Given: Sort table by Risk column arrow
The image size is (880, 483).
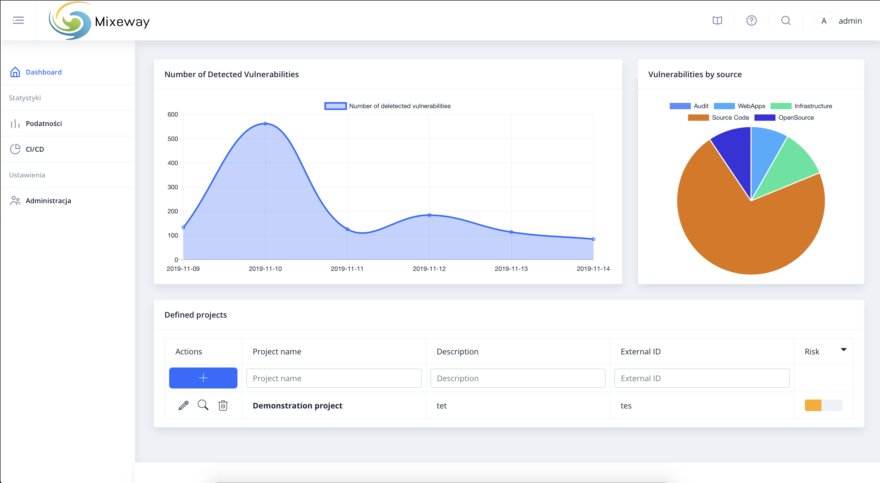Looking at the screenshot, I should tap(843, 350).
